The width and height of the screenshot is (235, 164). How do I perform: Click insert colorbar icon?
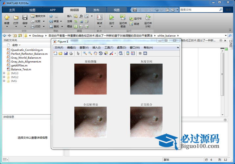pyautogui.click(x=128, y=53)
